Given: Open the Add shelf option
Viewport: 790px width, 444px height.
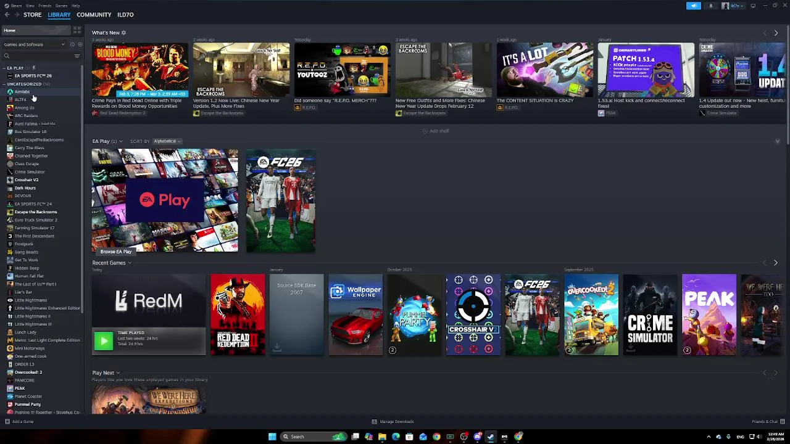Looking at the screenshot, I should click(436, 131).
